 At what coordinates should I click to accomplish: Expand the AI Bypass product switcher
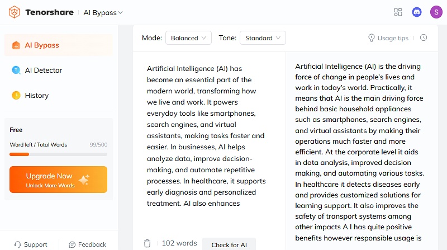point(103,12)
